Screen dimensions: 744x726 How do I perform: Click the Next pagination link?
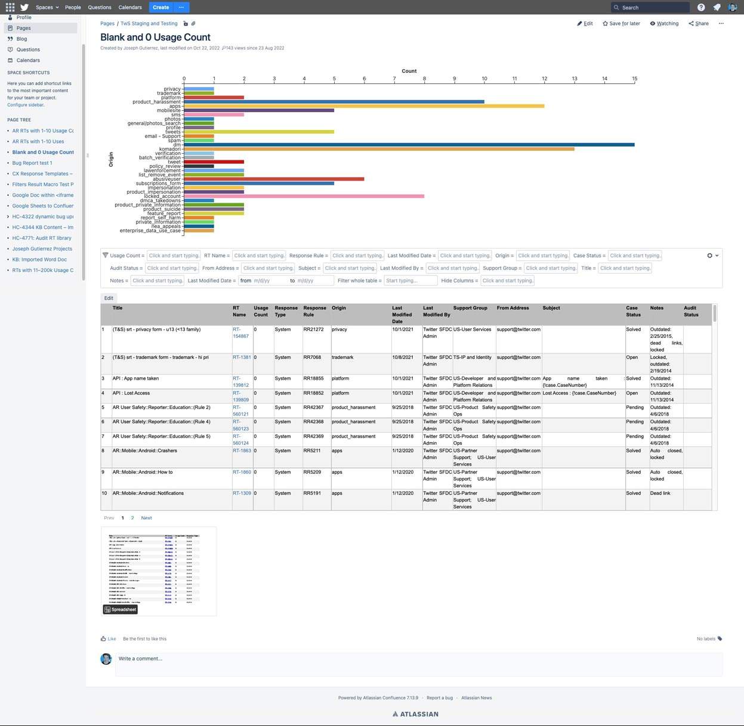(146, 518)
